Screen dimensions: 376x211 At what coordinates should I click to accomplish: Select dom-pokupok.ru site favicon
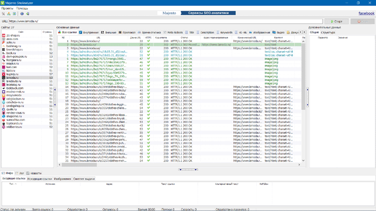point(4,57)
